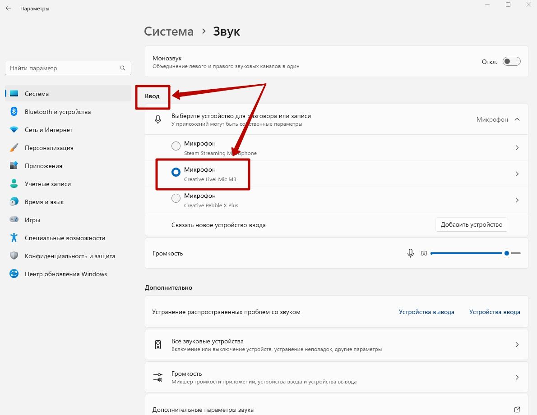Viewport: 537px width, 415px height.
Task: Open Creative Pebble X Plus properties chevron
Action: 517,200
